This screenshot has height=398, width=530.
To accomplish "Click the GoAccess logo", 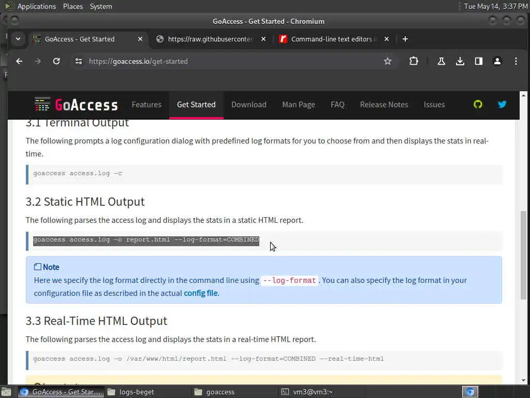I will coord(76,104).
